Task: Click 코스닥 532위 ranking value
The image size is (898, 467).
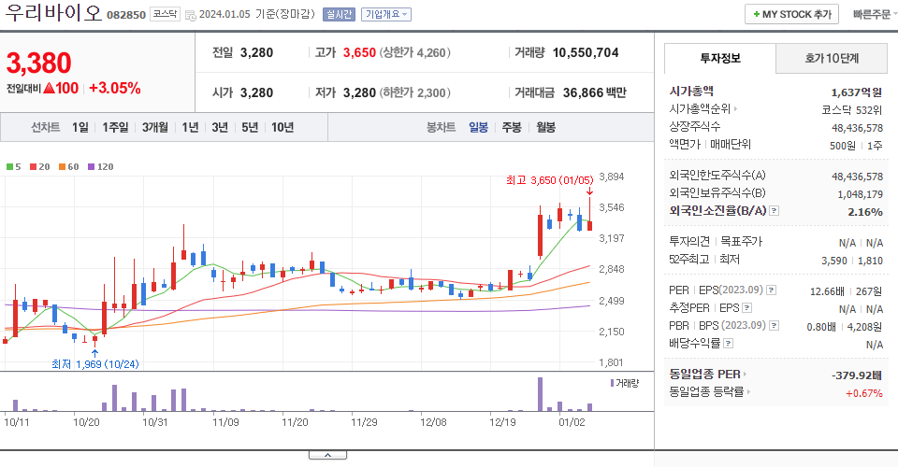Action: (852, 110)
